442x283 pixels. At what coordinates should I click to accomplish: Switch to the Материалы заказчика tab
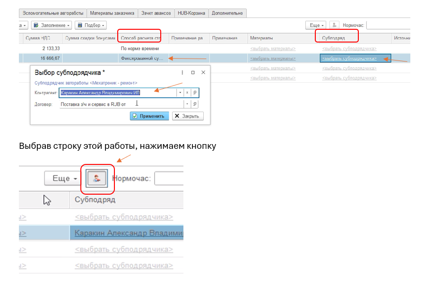[113, 13]
